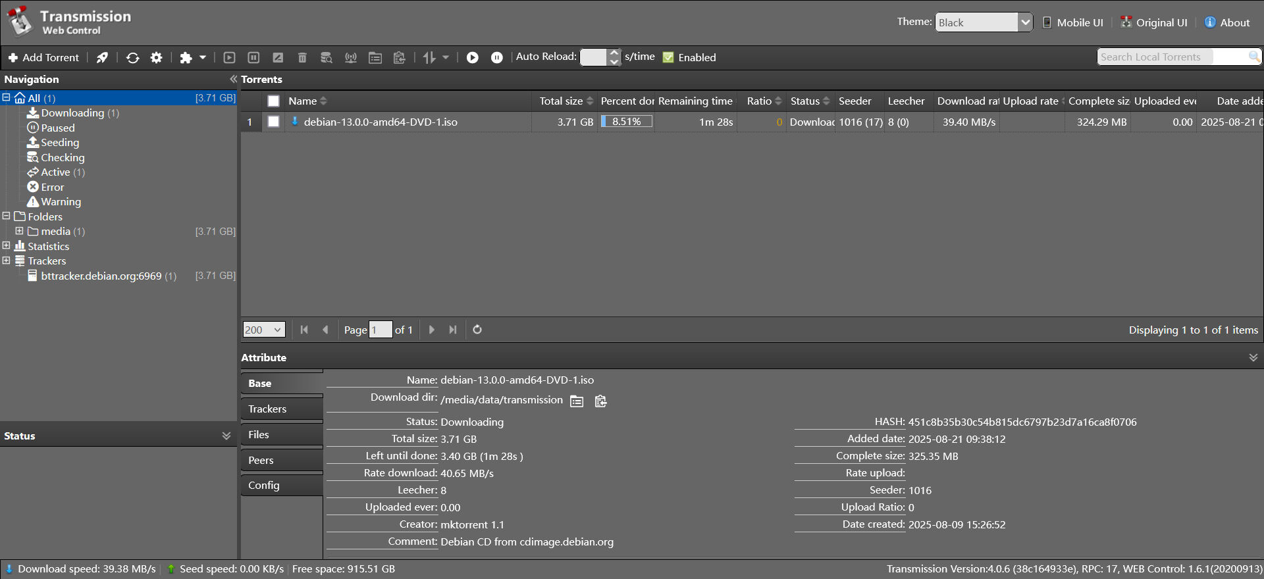Viewport: 1264px width, 579px height.
Task: Go to the previous page icon
Action: (325, 330)
